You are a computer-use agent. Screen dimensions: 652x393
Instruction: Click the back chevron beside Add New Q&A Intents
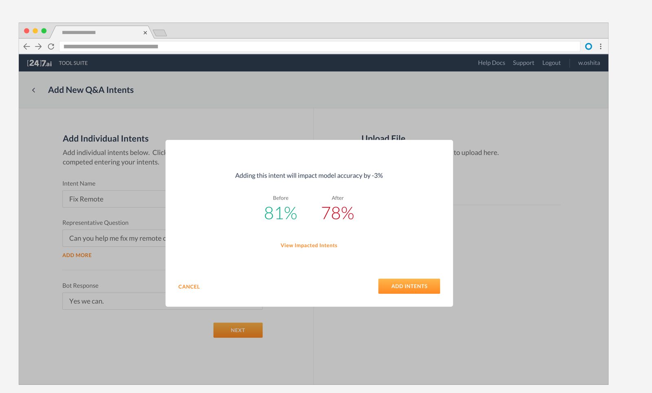point(34,90)
